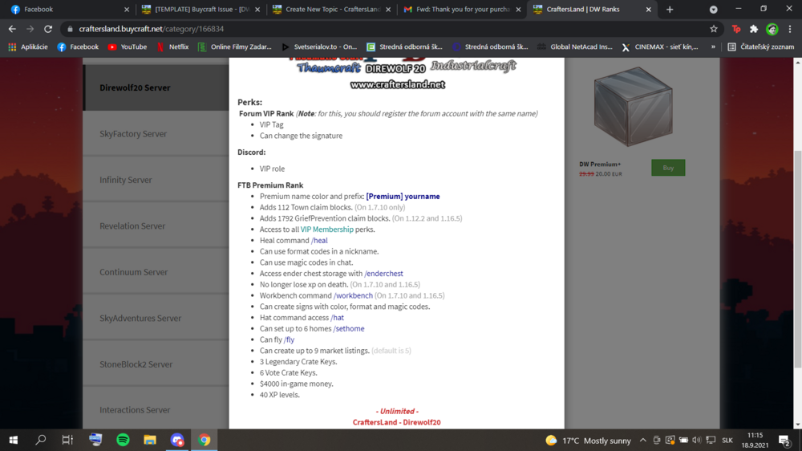Open the Extensions puzzle icon
802x451 pixels.
(754, 29)
